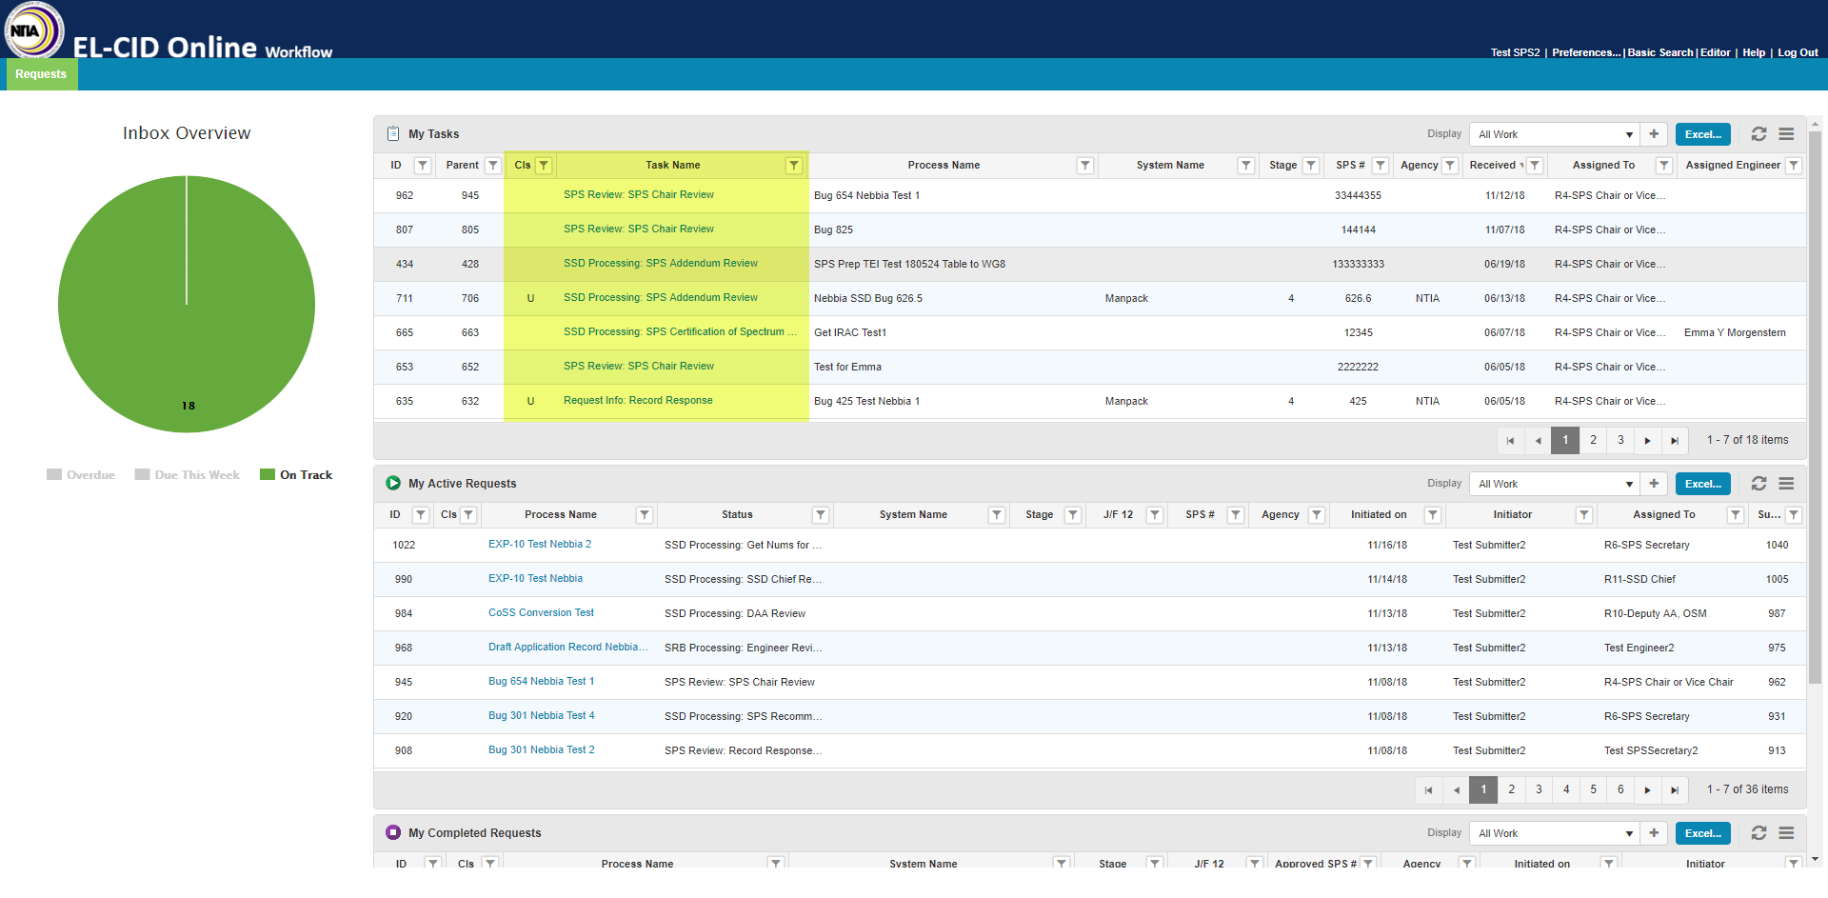The height and width of the screenshot is (898, 1828).
Task: Toggle Overdue legend item in Inbox Overview
Action: pos(81,475)
